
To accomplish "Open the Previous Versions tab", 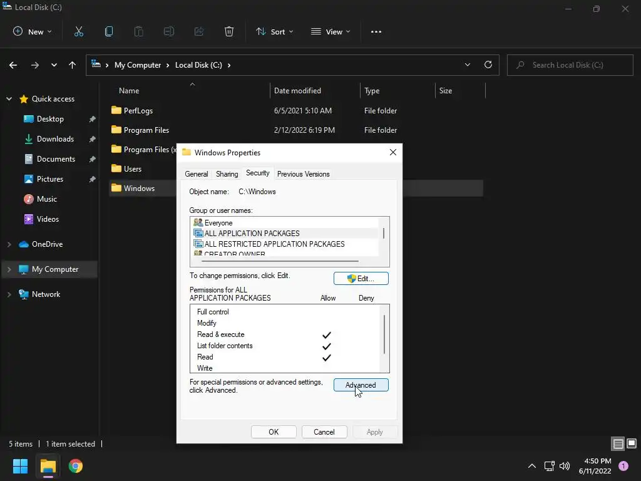I will 304,174.
